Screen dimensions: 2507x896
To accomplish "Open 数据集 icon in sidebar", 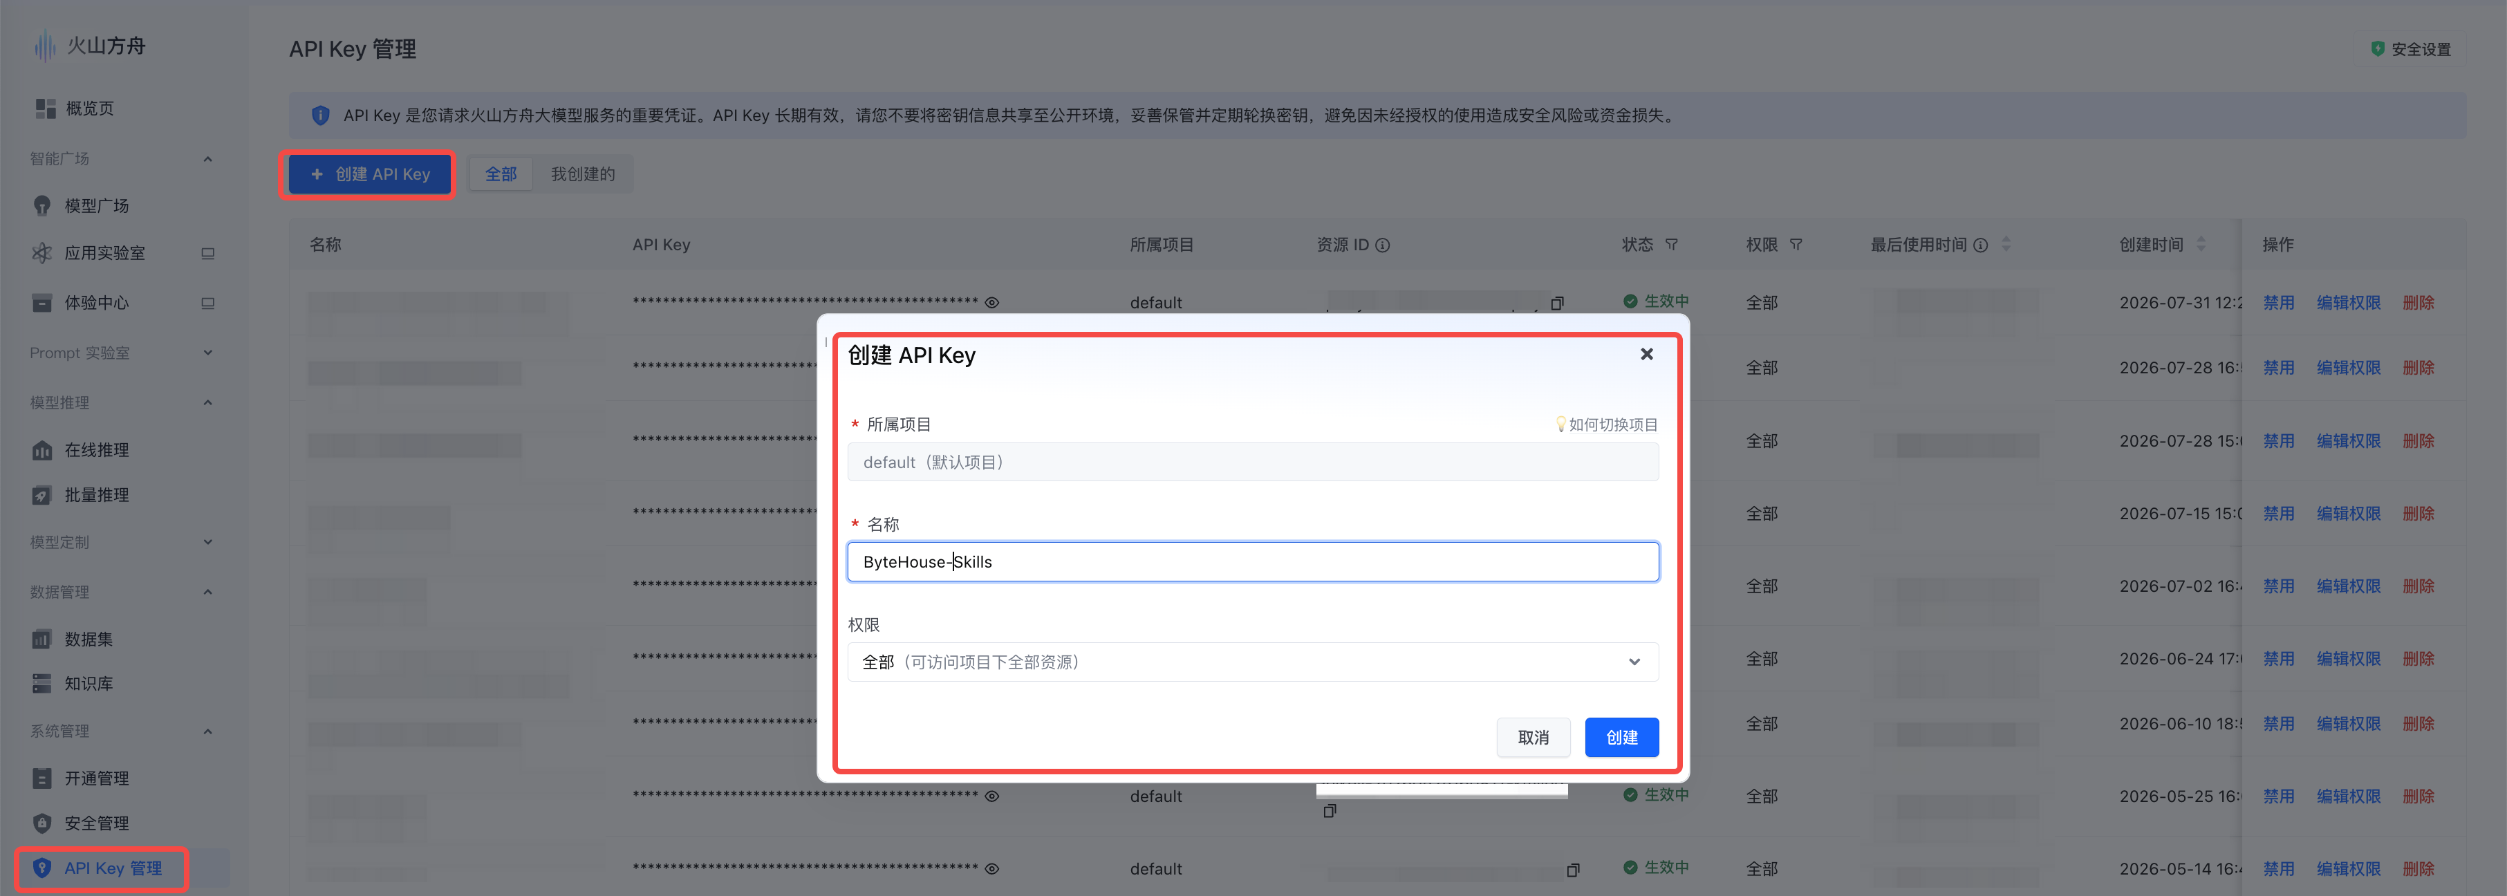I will (42, 640).
